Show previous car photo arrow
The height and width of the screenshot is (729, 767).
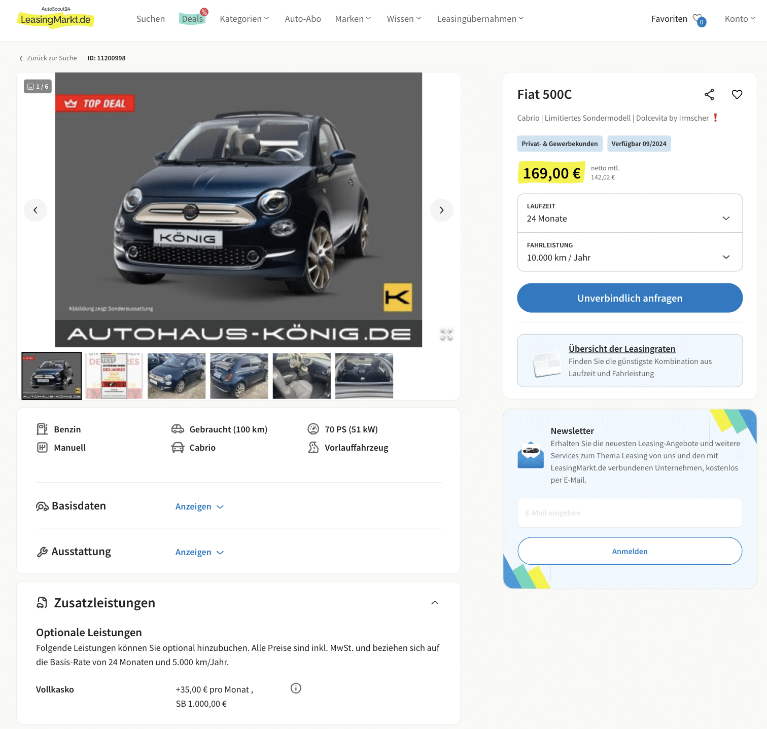pos(36,210)
